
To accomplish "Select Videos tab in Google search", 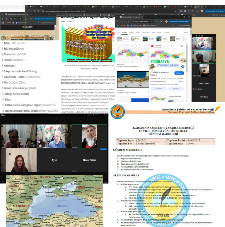I will click(131, 33).
